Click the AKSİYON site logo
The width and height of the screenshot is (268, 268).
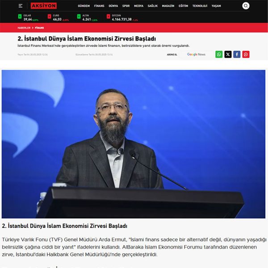pos(44,6)
